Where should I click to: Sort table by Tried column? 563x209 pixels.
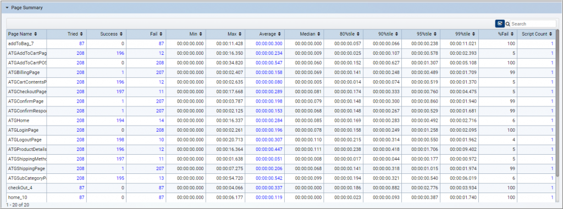75,34
